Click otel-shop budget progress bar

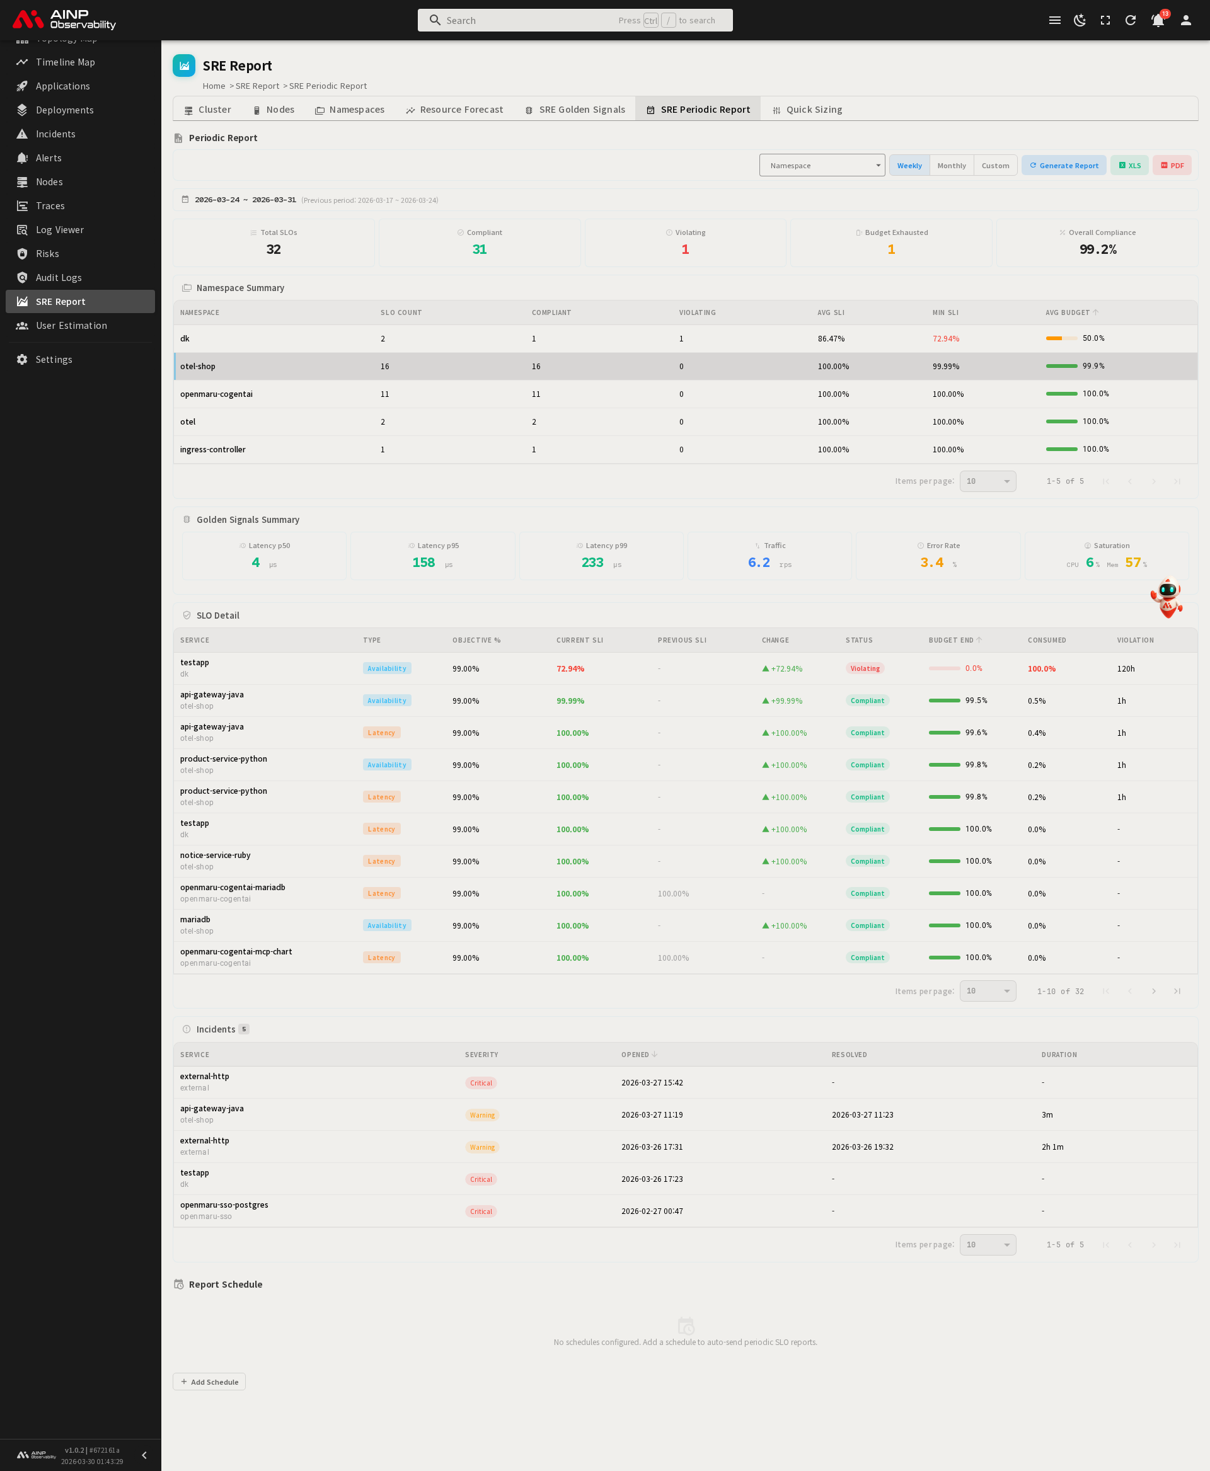pos(1061,366)
